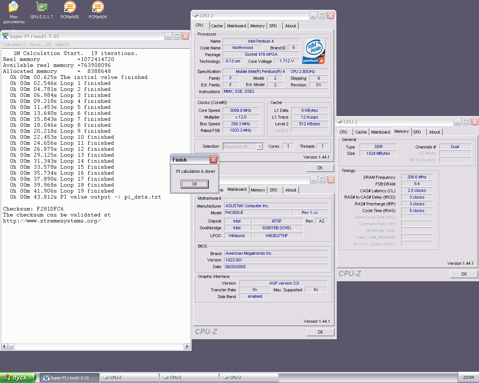This screenshot has height=383, width=479.
Task: Click the Socket 478 mPGA package value
Action: [261, 54]
